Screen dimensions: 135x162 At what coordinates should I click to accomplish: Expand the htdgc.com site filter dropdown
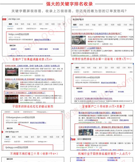click(44, 29)
